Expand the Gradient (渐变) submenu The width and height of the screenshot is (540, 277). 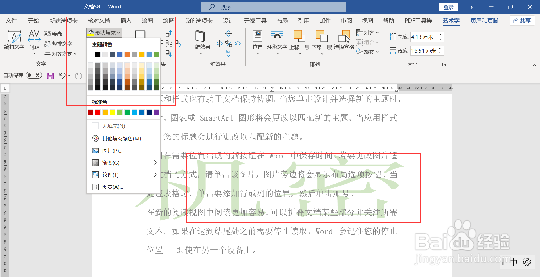123,163
